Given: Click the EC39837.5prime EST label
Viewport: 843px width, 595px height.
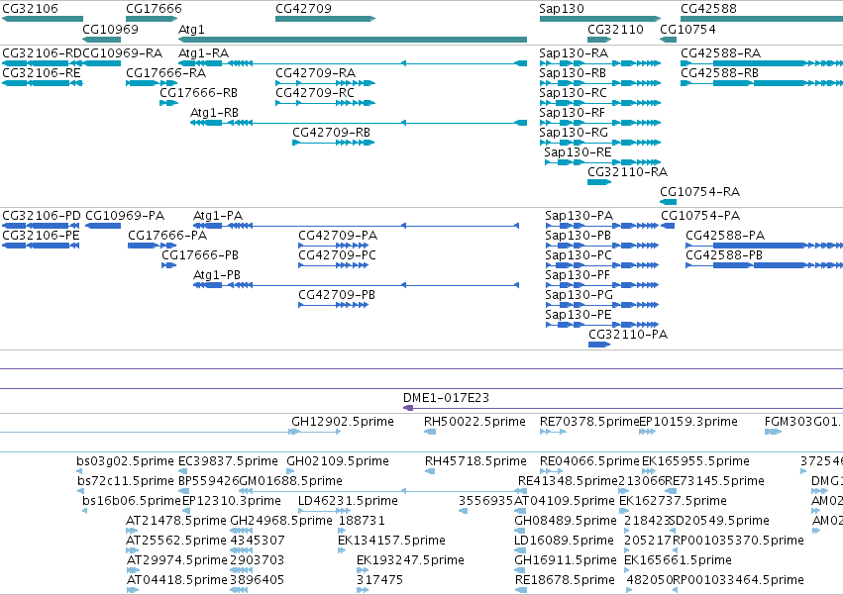Looking at the screenshot, I should point(228,461).
